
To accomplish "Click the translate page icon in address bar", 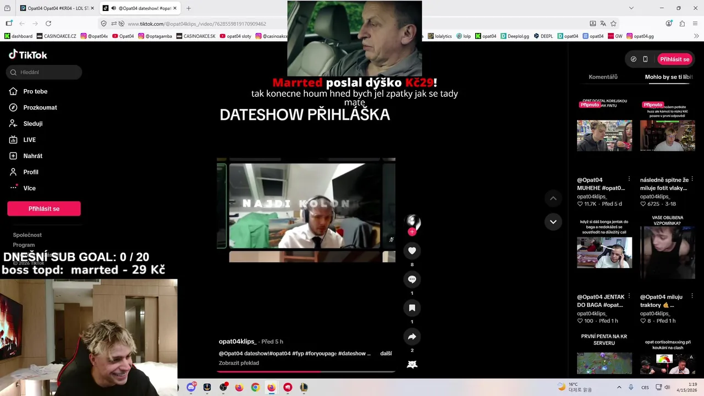I will 603,24.
